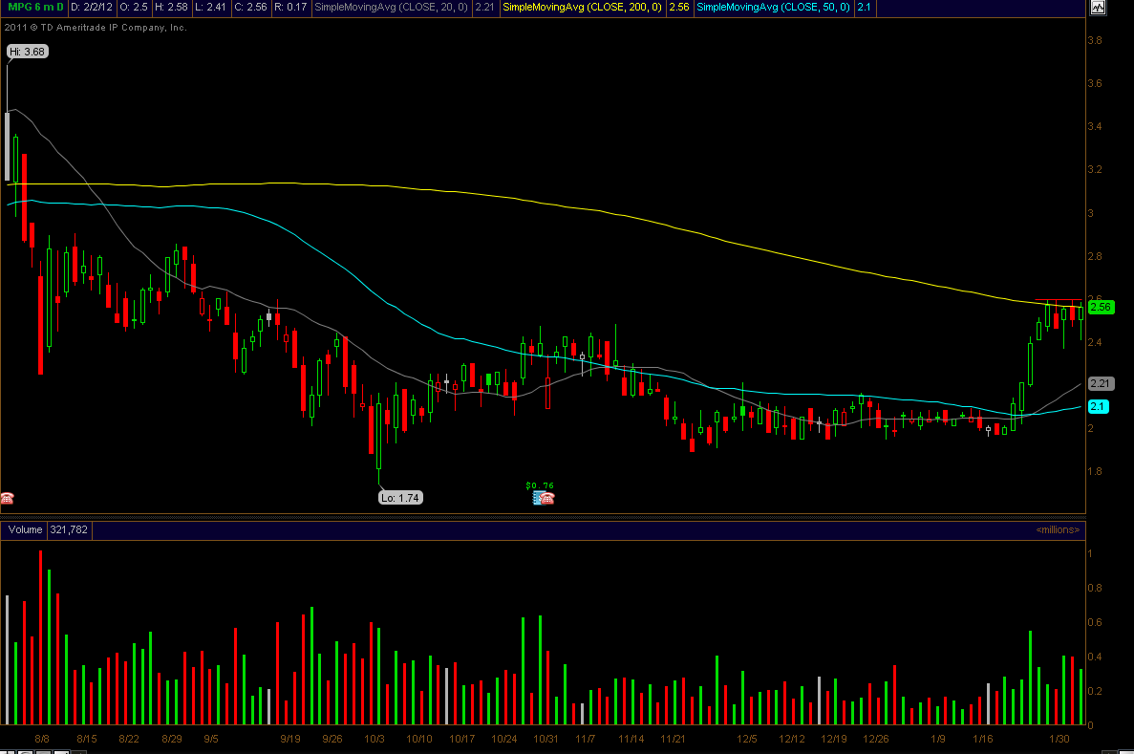Click the 8/8 date on time axis

[42, 739]
